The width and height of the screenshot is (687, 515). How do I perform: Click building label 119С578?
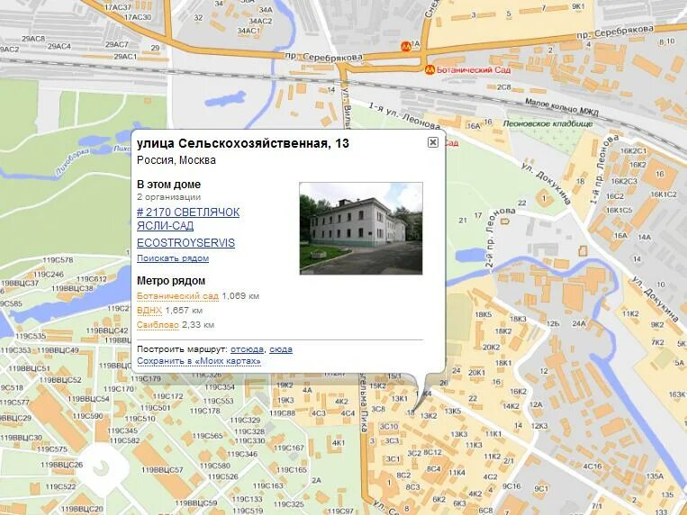pos(58,260)
